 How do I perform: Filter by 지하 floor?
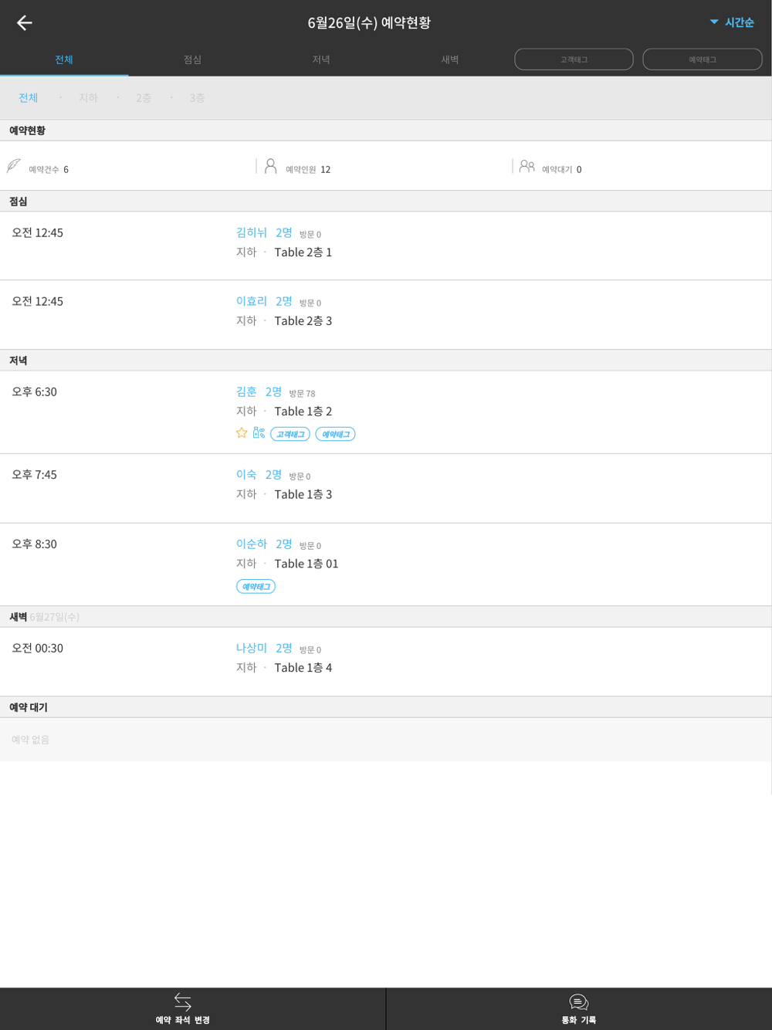(x=88, y=98)
